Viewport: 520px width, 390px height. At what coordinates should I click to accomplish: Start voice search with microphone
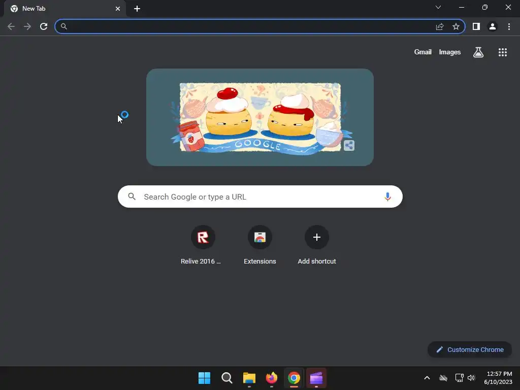pos(387,197)
